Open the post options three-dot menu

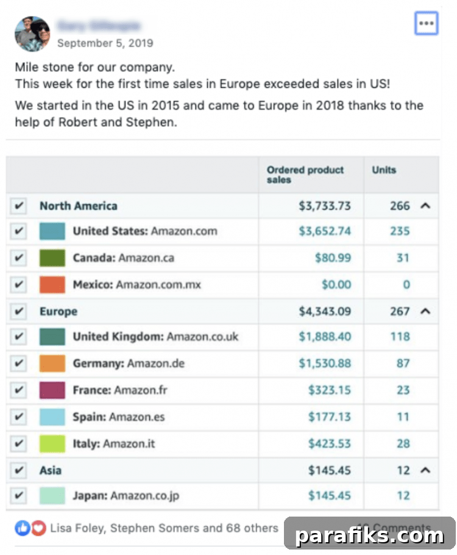pyautogui.click(x=426, y=23)
